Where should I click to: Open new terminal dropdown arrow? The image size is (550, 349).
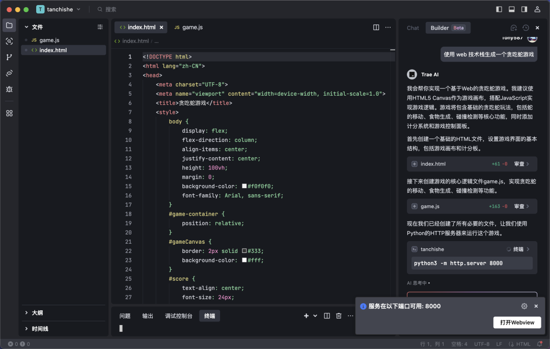[x=315, y=316]
